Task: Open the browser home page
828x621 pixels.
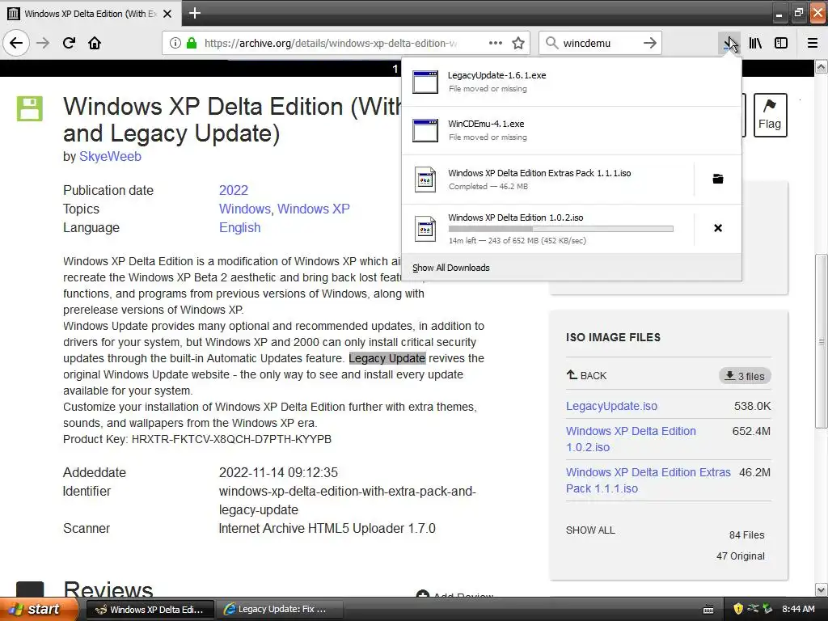Action: (95, 43)
